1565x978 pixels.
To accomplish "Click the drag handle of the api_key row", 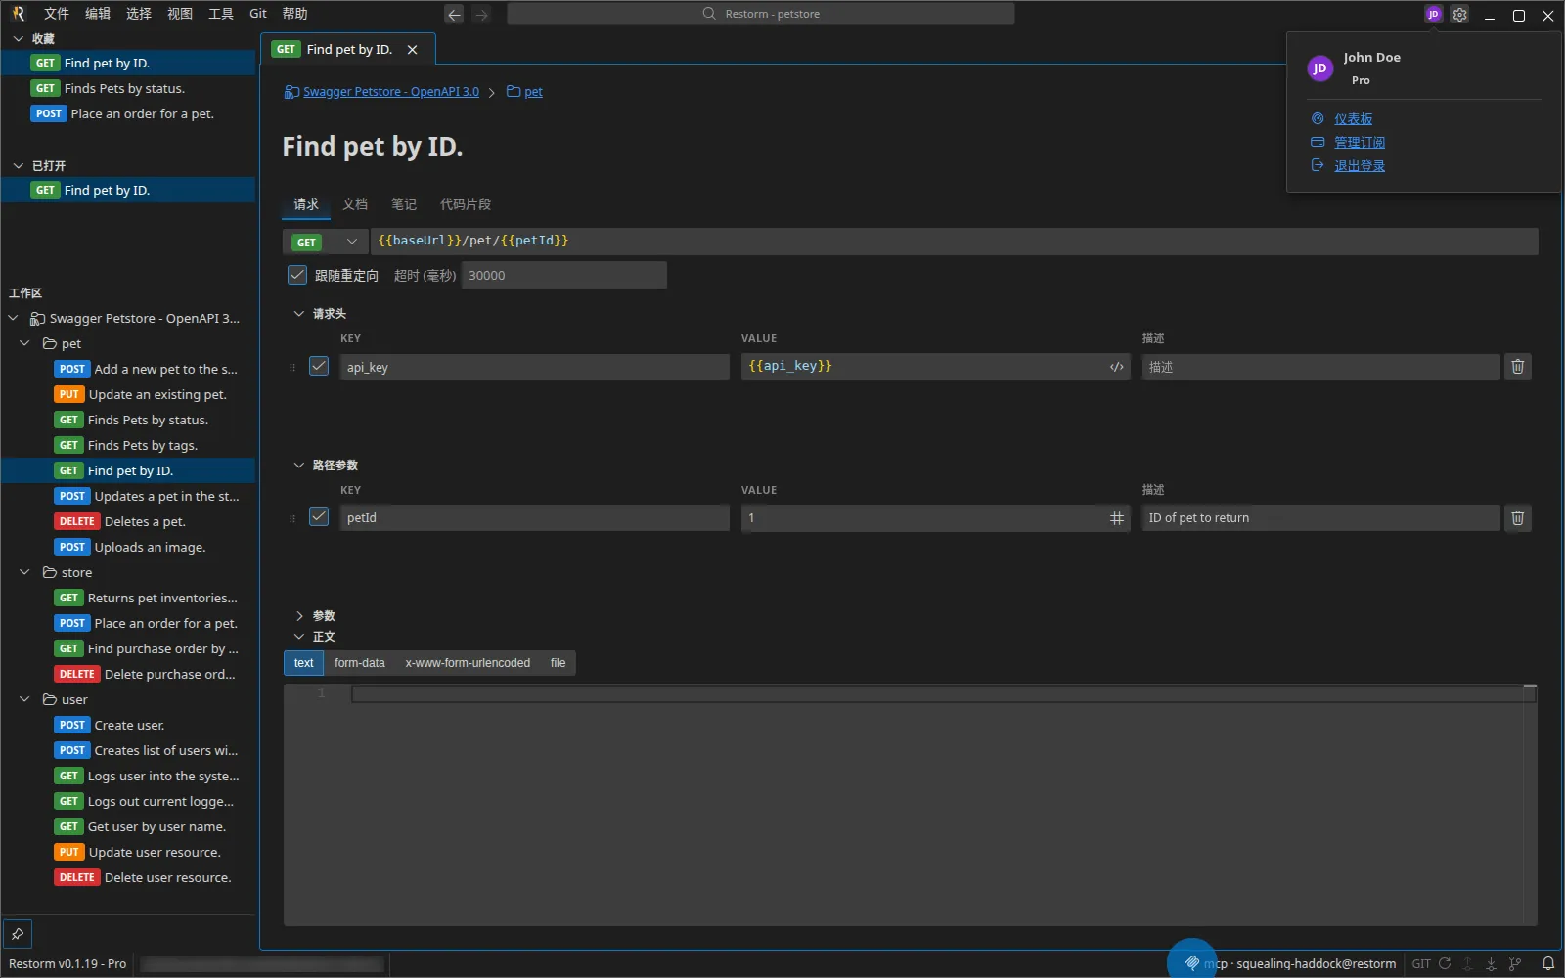I will coord(291,368).
